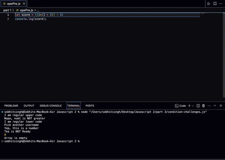Click 'Array is empty' output
Screen dimensions: 225x160
[x=16, y=138]
